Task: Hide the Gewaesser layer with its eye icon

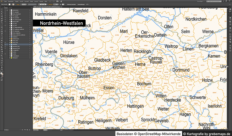Action: (5, 44)
